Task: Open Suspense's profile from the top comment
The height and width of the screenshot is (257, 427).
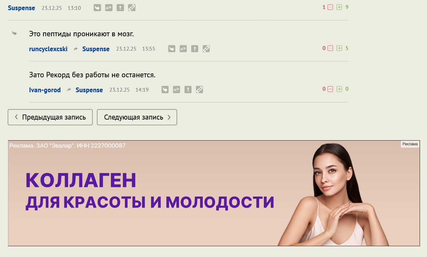Action: (x=21, y=8)
